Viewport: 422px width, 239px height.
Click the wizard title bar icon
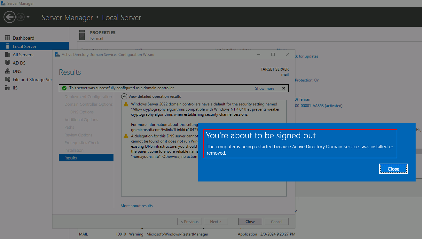pos(57,54)
